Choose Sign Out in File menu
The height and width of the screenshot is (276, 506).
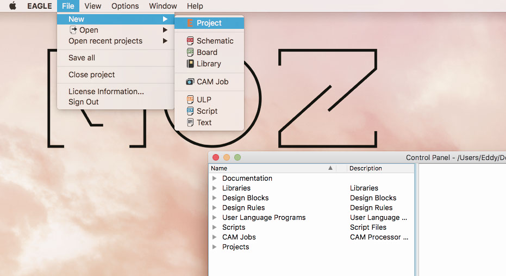(116, 102)
